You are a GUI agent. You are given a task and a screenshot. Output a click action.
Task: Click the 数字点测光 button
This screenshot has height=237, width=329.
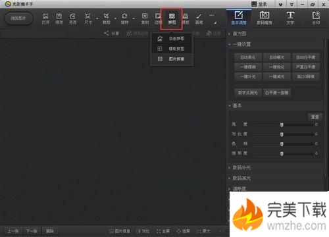pos(248,93)
